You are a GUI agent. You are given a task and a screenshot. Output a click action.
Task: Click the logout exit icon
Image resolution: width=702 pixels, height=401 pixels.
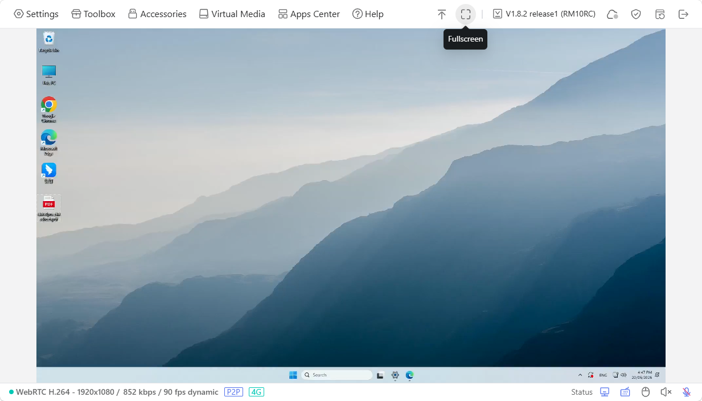click(684, 14)
